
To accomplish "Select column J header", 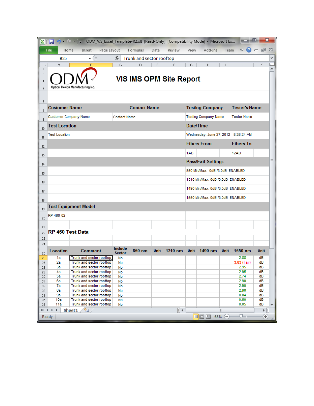I will point(242,65).
